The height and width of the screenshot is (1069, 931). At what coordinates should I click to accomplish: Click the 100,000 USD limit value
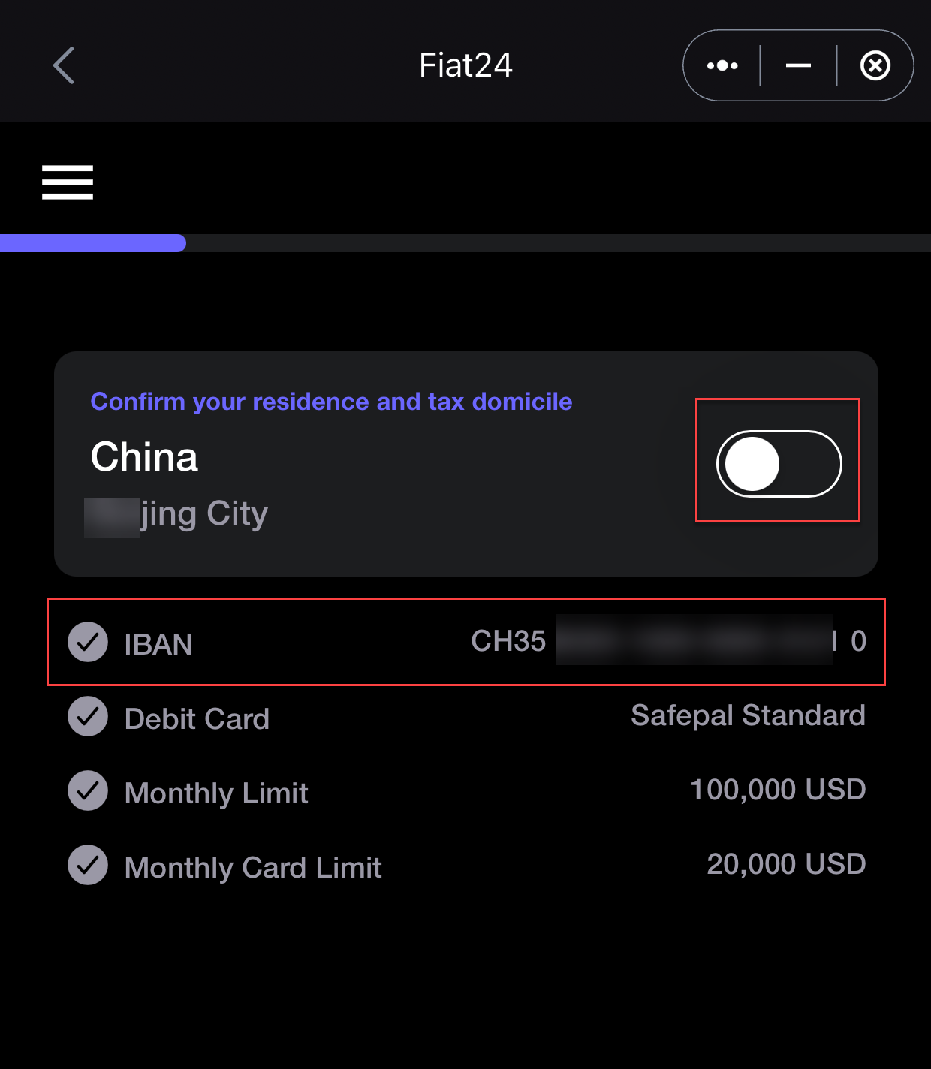(778, 790)
